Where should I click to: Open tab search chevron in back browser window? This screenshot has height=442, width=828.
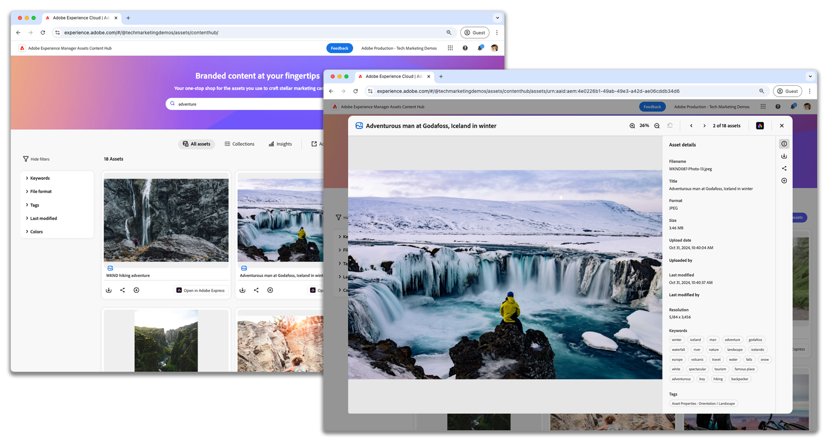click(x=497, y=18)
